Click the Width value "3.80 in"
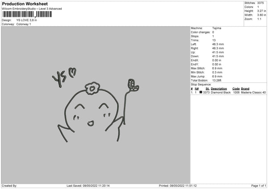The height and width of the screenshot is (189, 268). [x=261, y=15]
